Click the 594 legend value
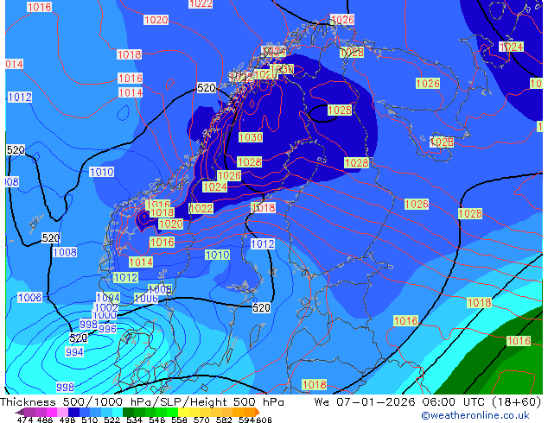This screenshot has width=548, height=423. 246,420
